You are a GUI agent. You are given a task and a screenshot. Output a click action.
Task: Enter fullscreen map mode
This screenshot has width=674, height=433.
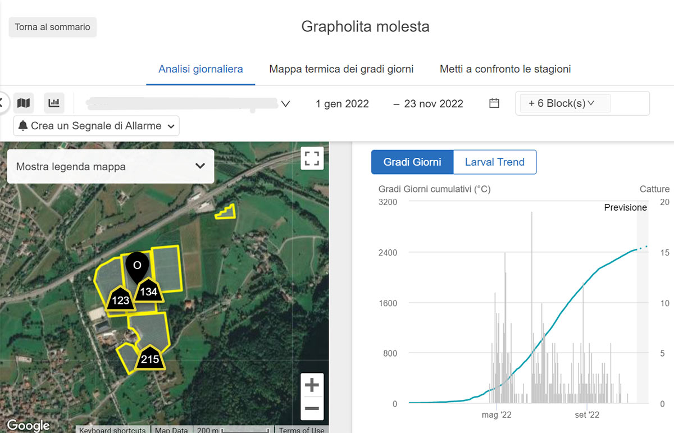click(312, 158)
